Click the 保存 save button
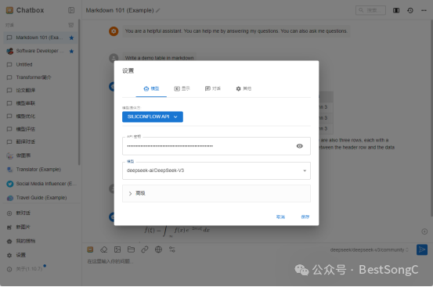Image resolution: width=433 pixels, height=287 pixels. [305, 217]
